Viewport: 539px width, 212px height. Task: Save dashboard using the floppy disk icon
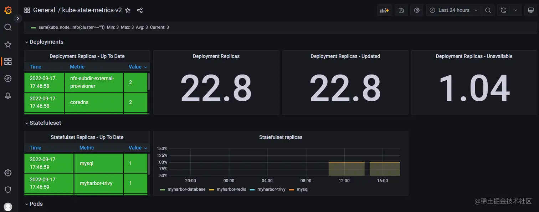coord(401,10)
